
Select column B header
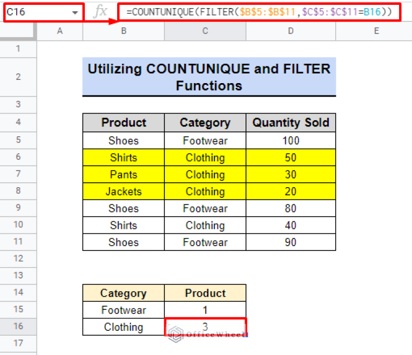click(124, 31)
